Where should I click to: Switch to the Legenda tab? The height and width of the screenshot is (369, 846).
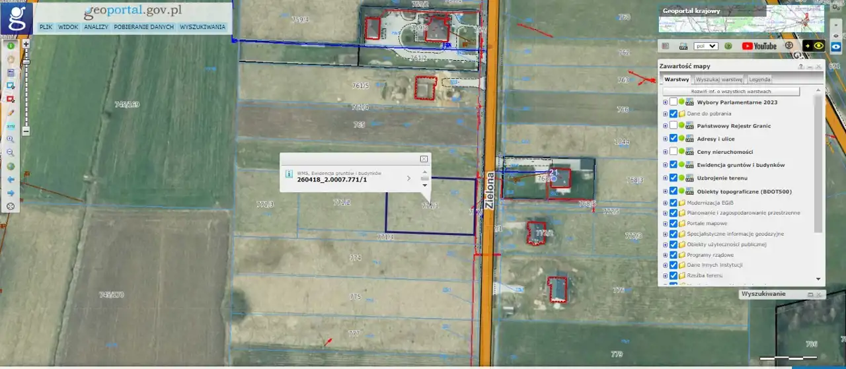(759, 79)
